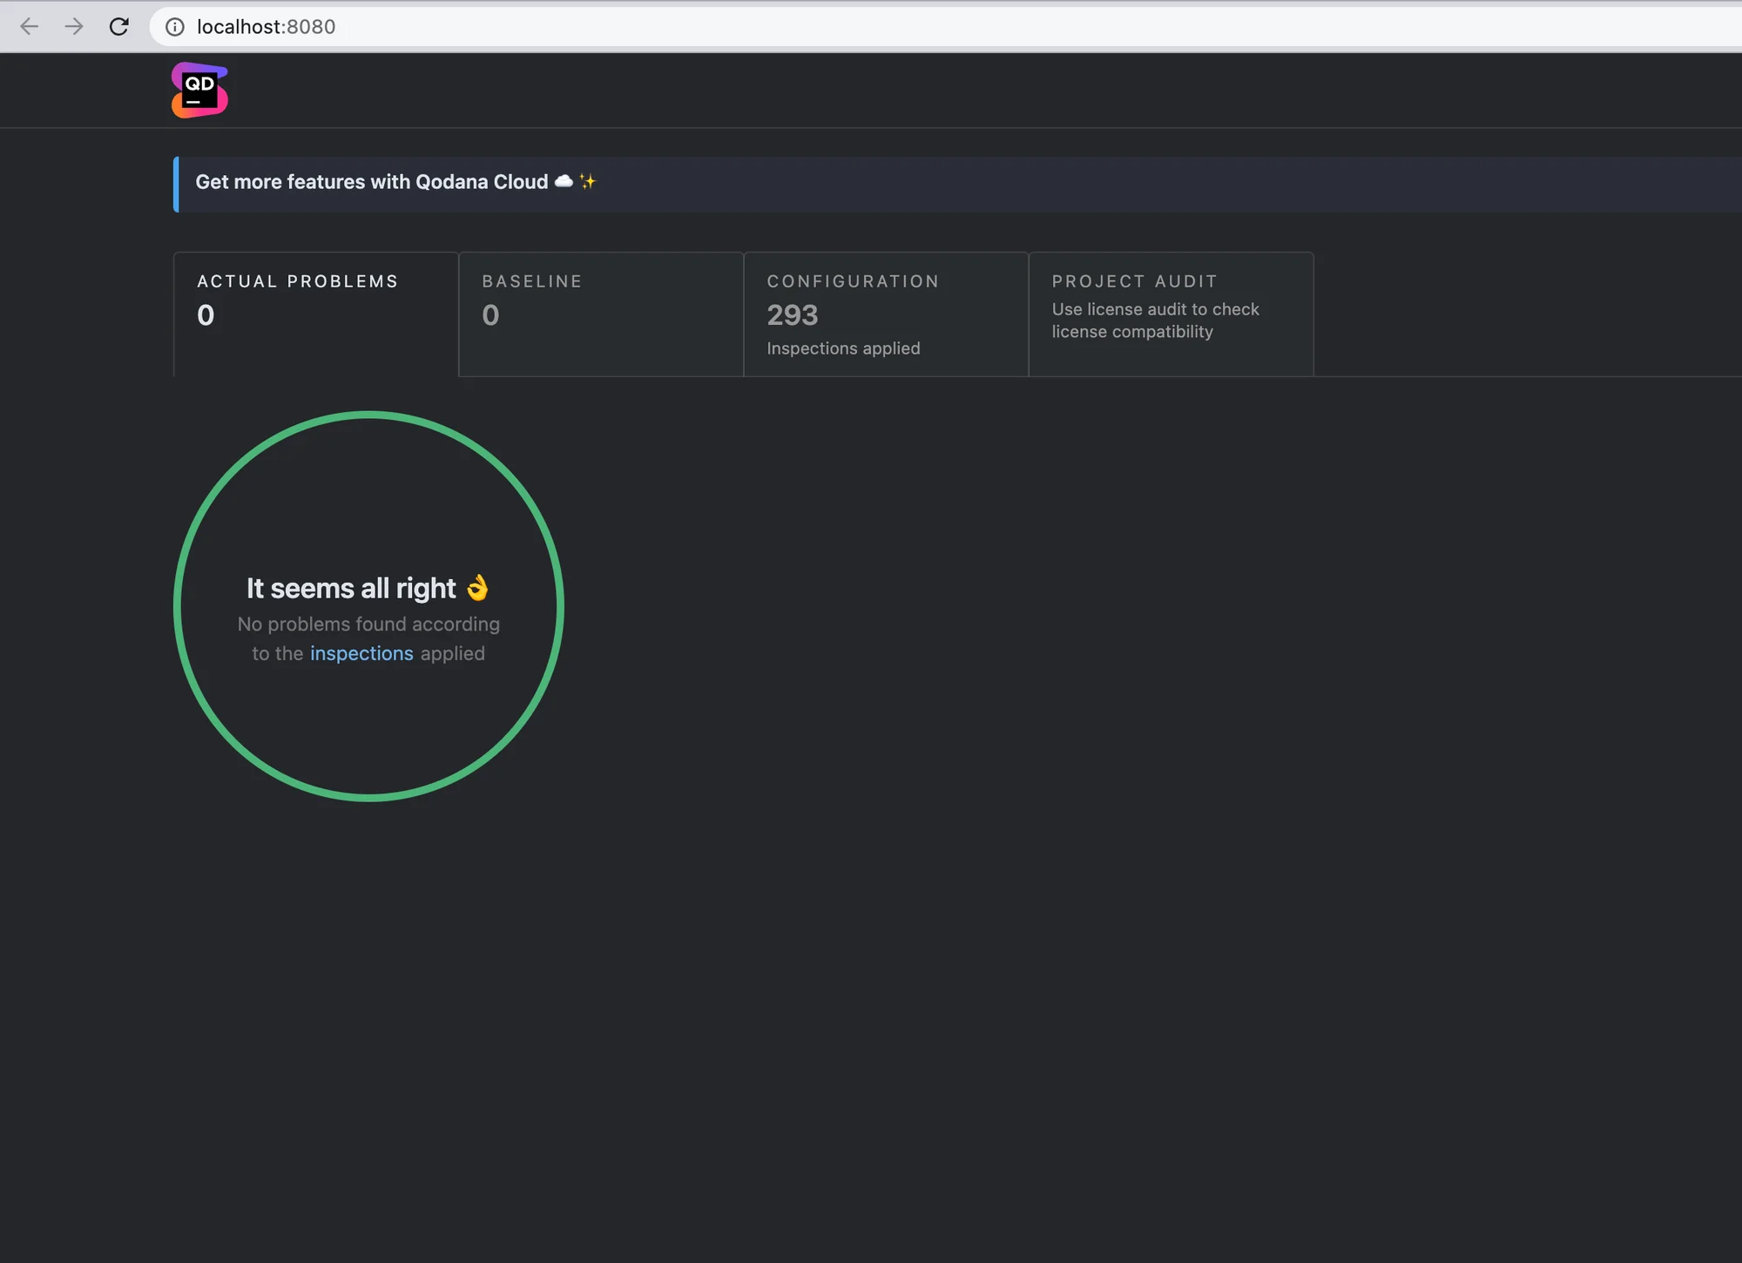Click "Get more features with Qodana Cloud" banner
Image resolution: width=1742 pixels, height=1263 pixels.
pos(372,182)
